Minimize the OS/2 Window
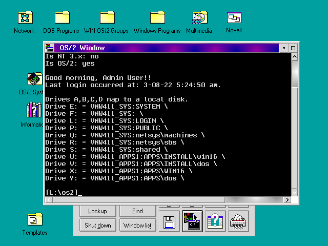The height and width of the screenshot is (246, 328). [x=284, y=48]
